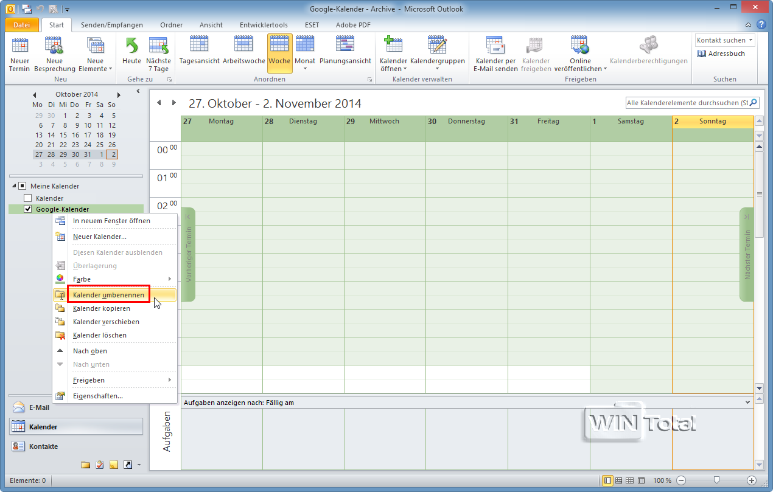This screenshot has height=492, width=773.
Task: Uncheck the Google-Kalender checkbox
Action: 27,209
